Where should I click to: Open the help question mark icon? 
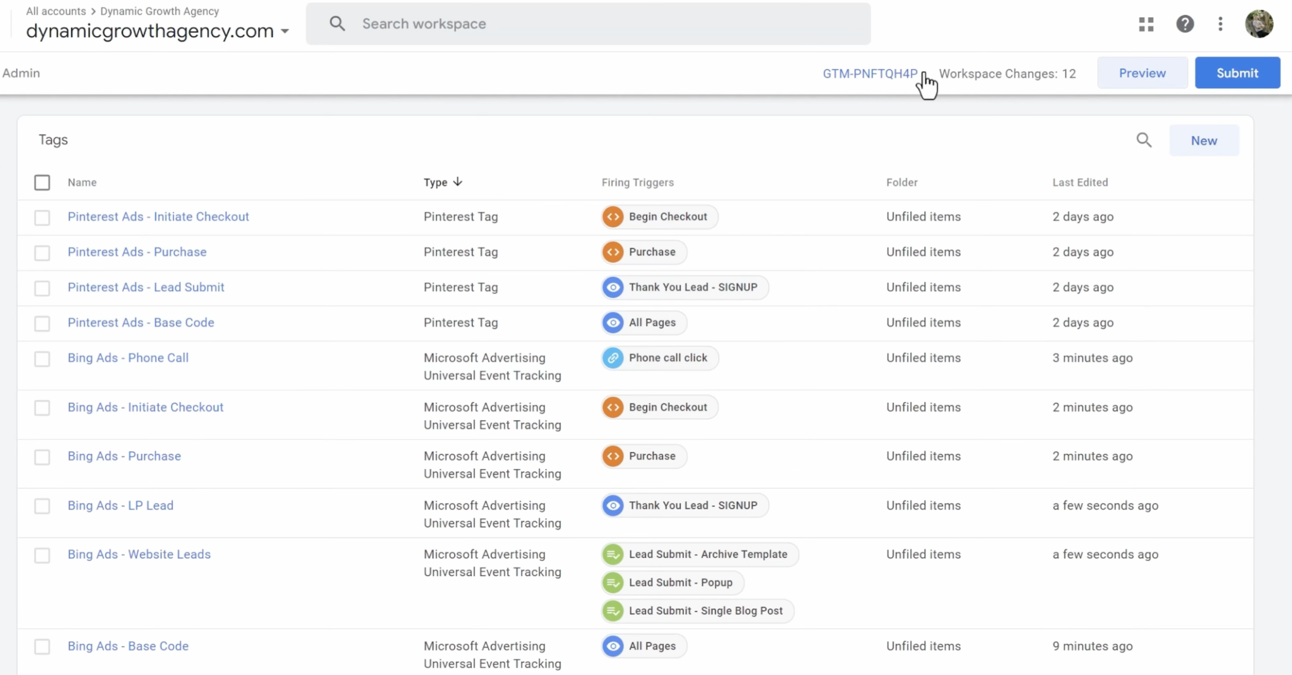tap(1185, 24)
